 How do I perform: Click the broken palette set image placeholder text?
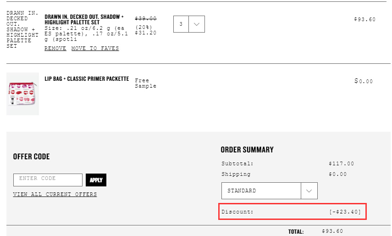pyautogui.click(x=22, y=29)
